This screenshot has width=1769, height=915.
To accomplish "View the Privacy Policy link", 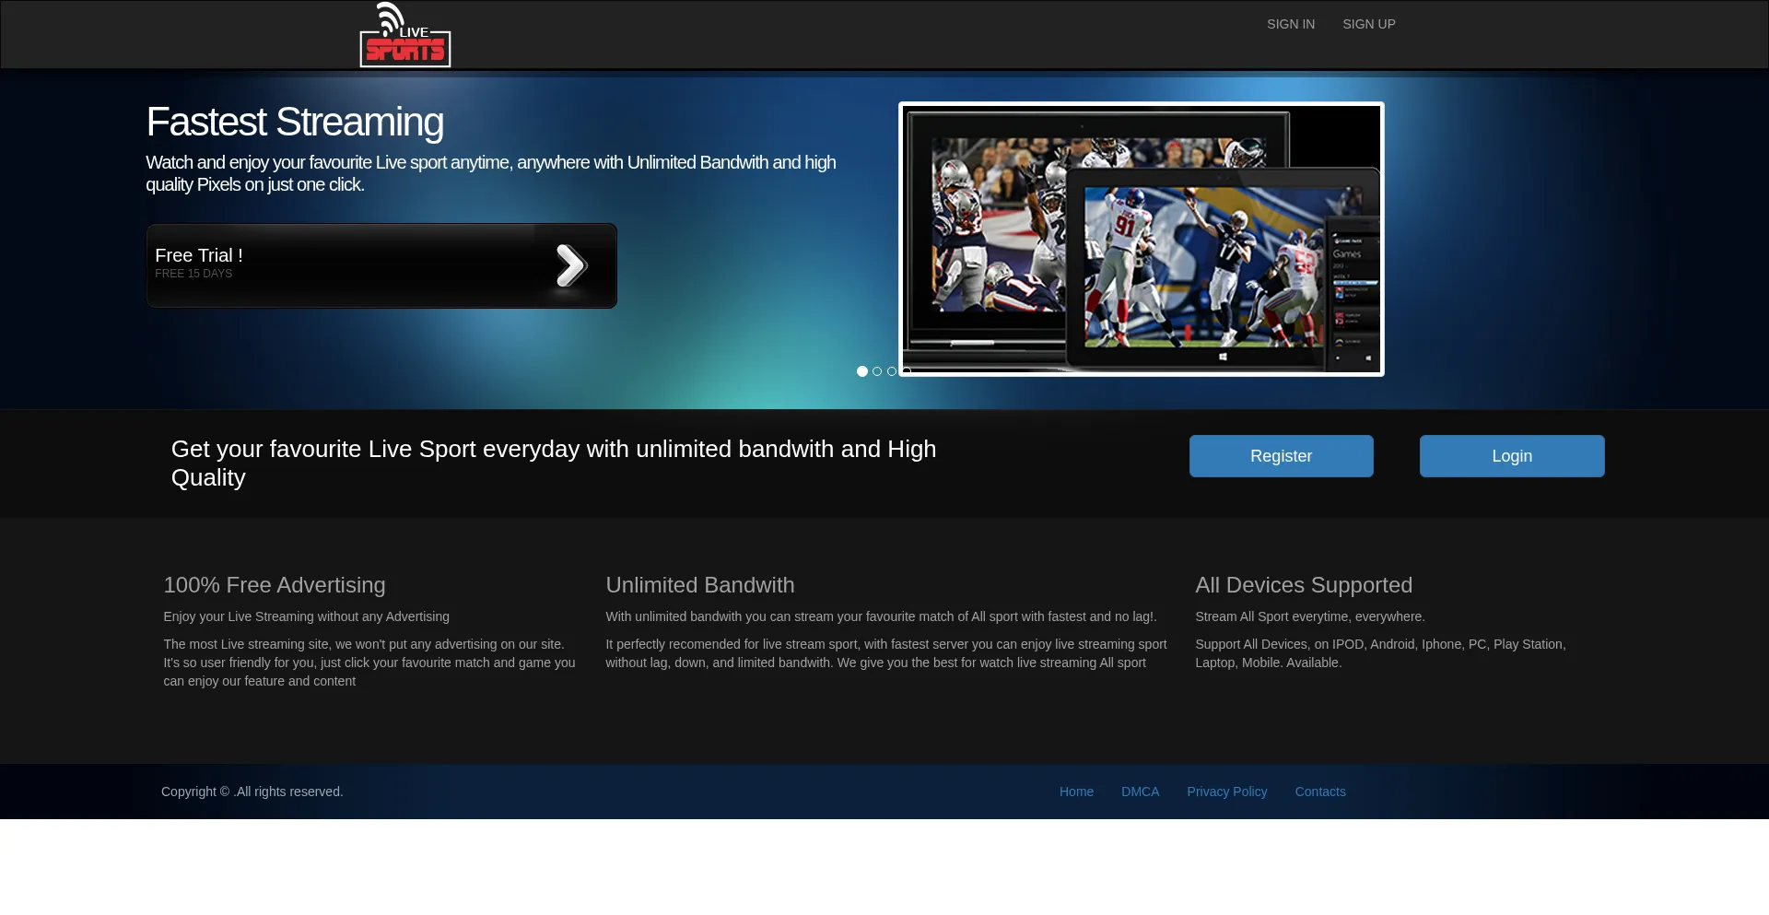I will (1226, 792).
